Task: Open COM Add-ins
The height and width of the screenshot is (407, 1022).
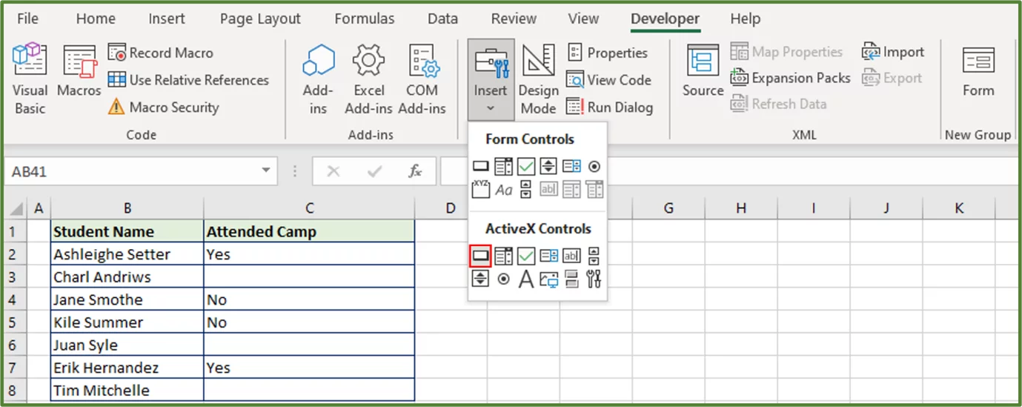Action: 422,79
